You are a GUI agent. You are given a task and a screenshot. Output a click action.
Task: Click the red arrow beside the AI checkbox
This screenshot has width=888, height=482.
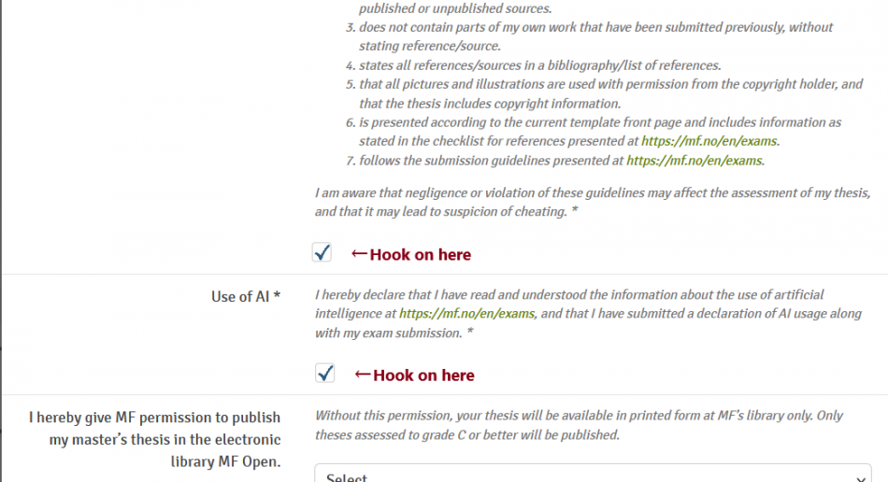[363, 375]
